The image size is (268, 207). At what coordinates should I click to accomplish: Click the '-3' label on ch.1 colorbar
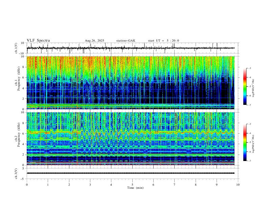tap(249, 68)
